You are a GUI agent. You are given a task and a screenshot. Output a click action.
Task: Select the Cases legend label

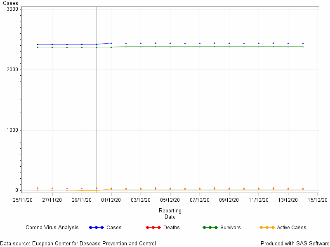click(114, 228)
